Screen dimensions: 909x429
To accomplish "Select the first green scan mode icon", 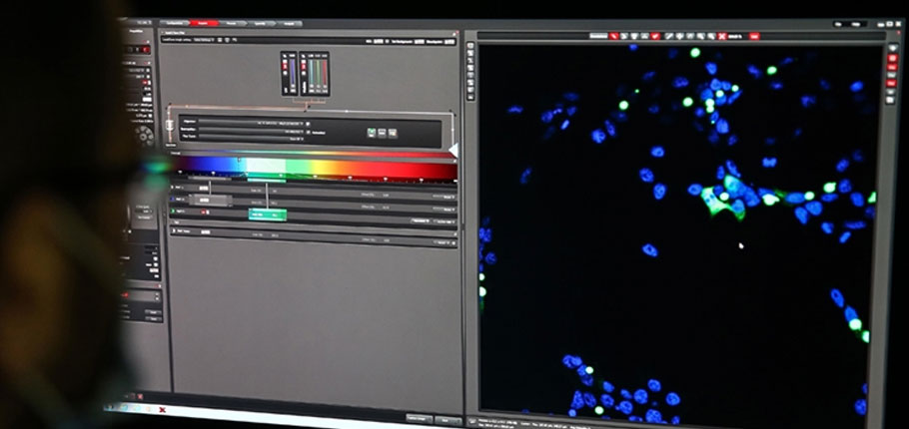I will tap(373, 130).
